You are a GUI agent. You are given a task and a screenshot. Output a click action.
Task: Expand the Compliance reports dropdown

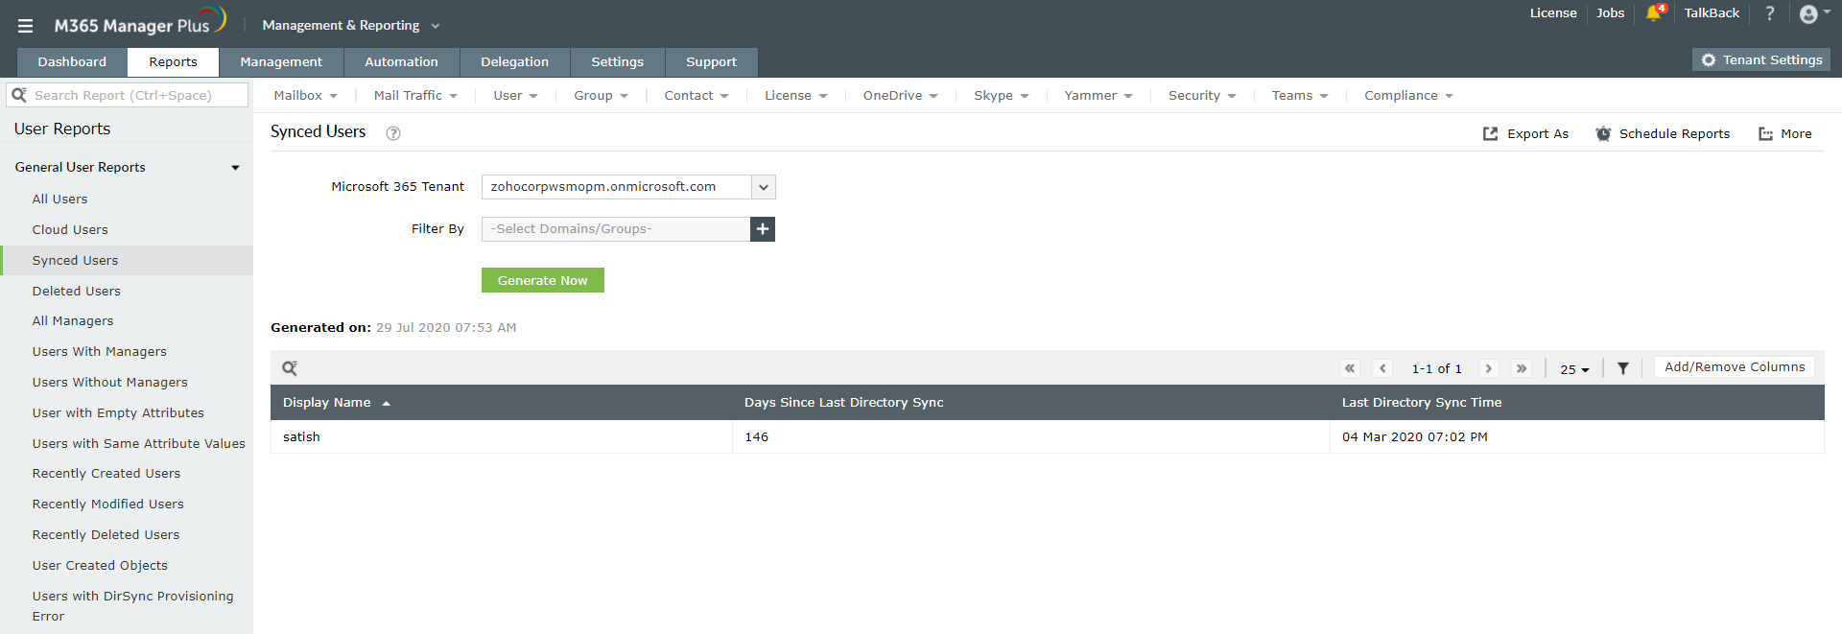click(x=1408, y=96)
